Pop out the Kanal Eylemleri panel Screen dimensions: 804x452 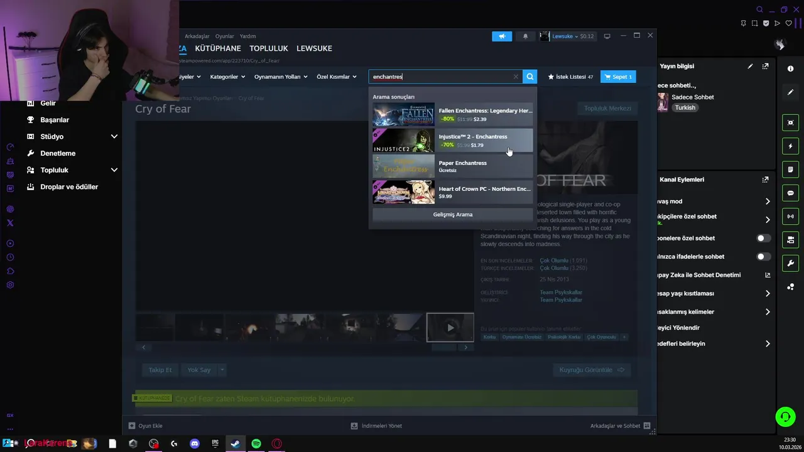(765, 180)
